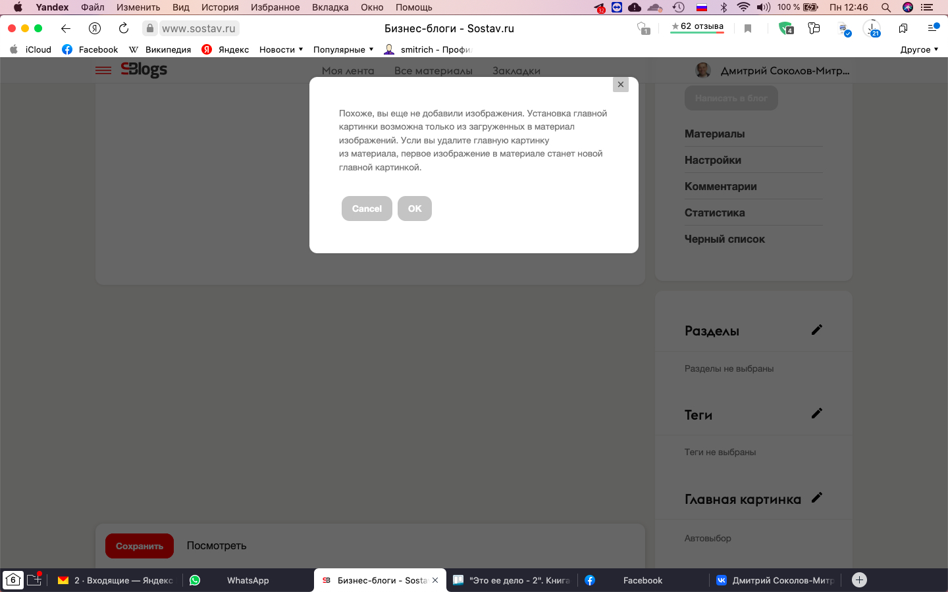Click the www.sostav.ru address field
This screenshot has height=592, width=948.
point(198,28)
